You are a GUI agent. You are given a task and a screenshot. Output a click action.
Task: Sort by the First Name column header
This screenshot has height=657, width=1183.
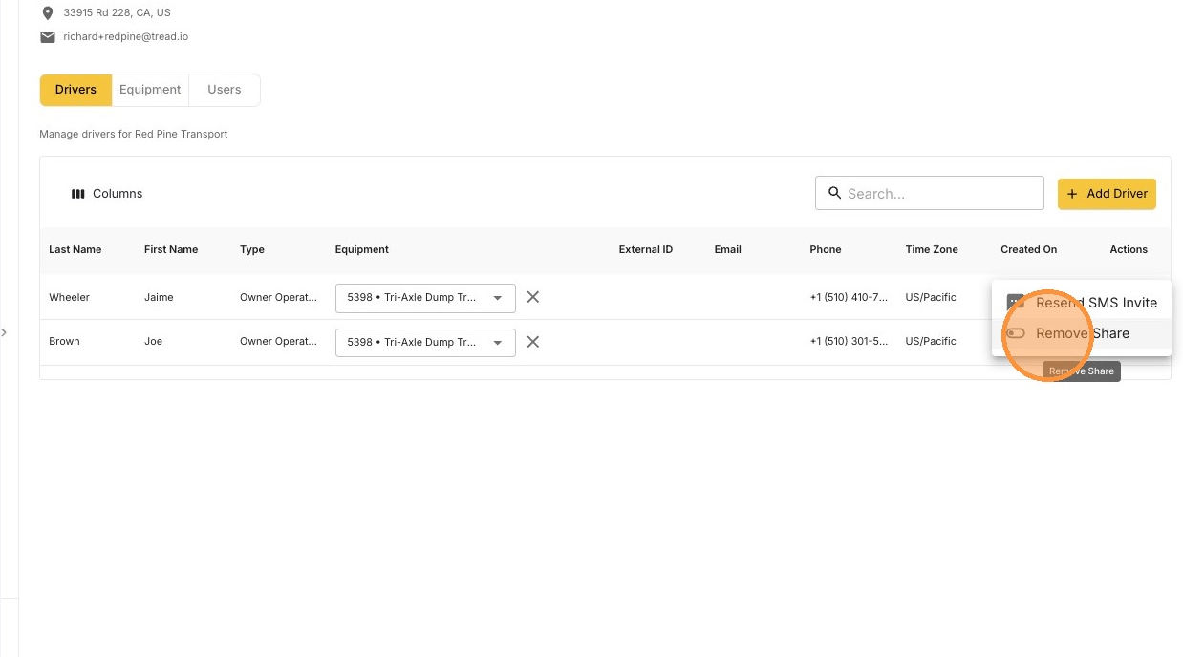click(x=171, y=250)
